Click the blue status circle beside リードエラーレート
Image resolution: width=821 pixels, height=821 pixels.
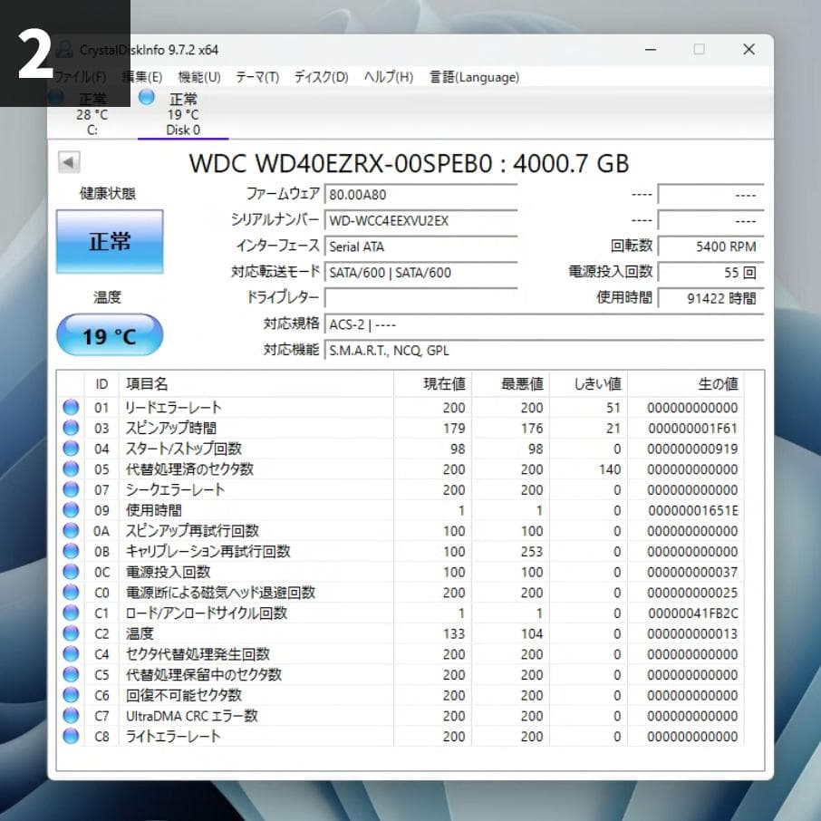[71, 407]
